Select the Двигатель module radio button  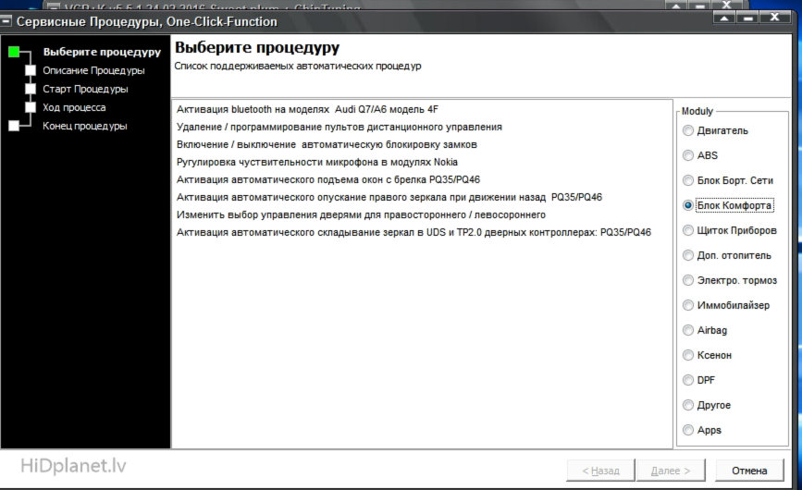click(688, 130)
